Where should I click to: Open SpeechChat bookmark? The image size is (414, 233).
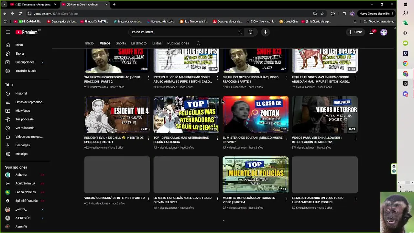[x=289, y=22]
